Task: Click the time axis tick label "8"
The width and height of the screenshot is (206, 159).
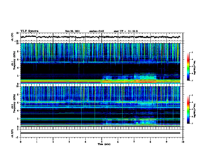Action: (x=150, y=142)
